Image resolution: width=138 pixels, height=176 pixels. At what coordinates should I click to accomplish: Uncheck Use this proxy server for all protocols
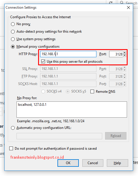click(43, 62)
